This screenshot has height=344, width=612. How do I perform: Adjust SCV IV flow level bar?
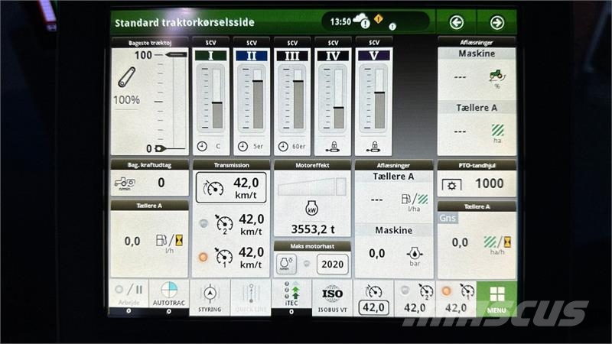pyautogui.click(x=339, y=99)
